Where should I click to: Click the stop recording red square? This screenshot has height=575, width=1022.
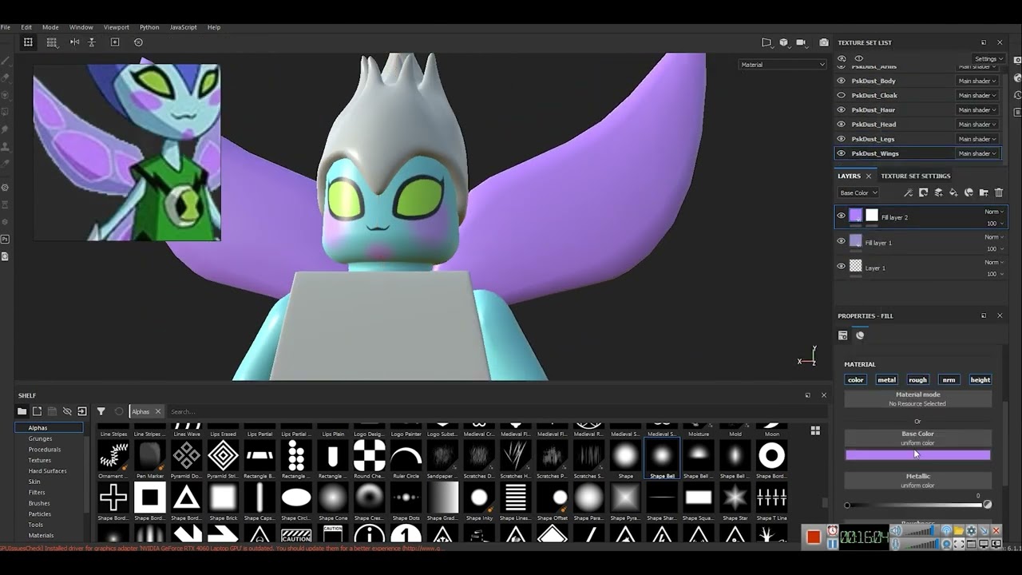click(x=814, y=537)
